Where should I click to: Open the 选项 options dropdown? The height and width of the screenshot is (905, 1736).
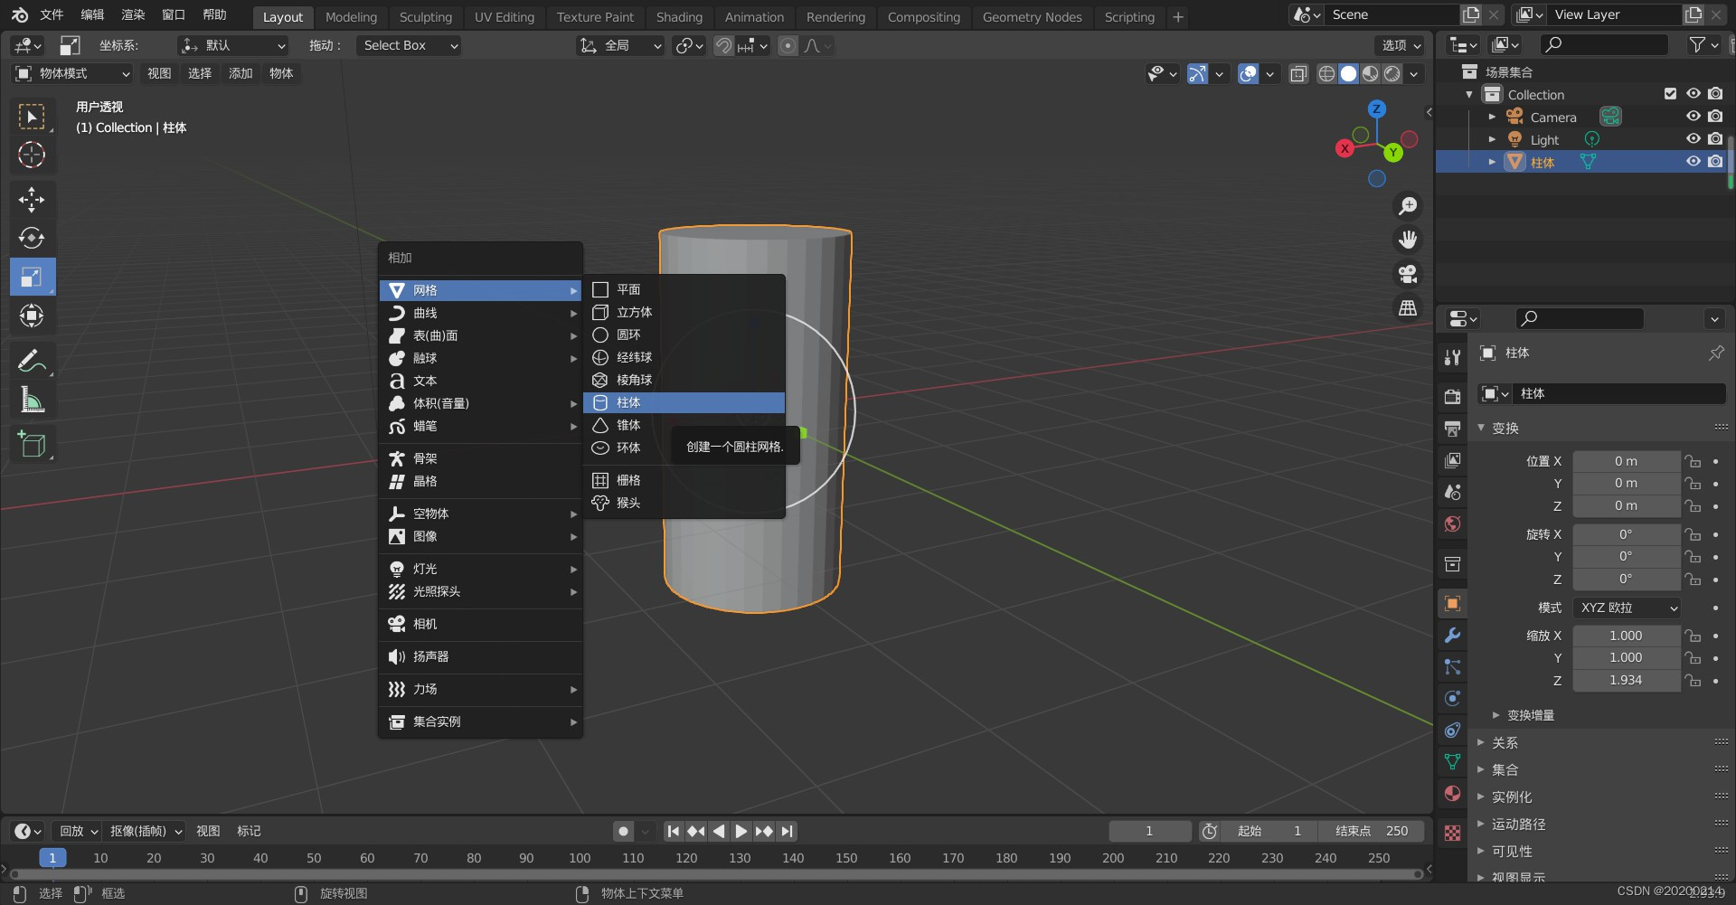point(1401,45)
